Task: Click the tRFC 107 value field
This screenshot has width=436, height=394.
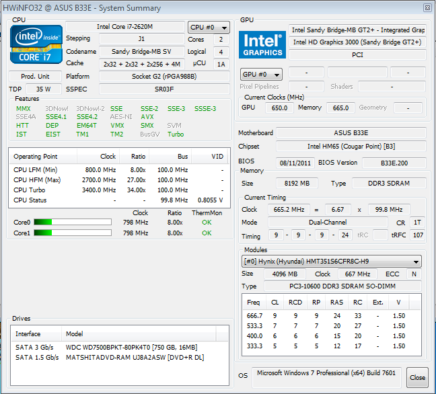Action: click(418, 235)
